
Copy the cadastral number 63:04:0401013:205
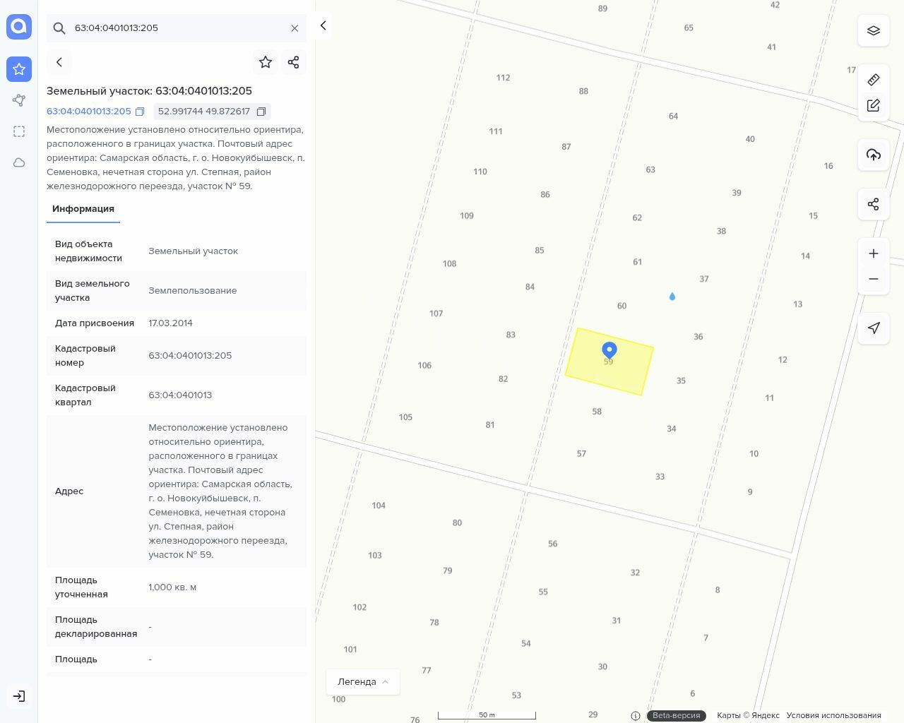tap(140, 112)
